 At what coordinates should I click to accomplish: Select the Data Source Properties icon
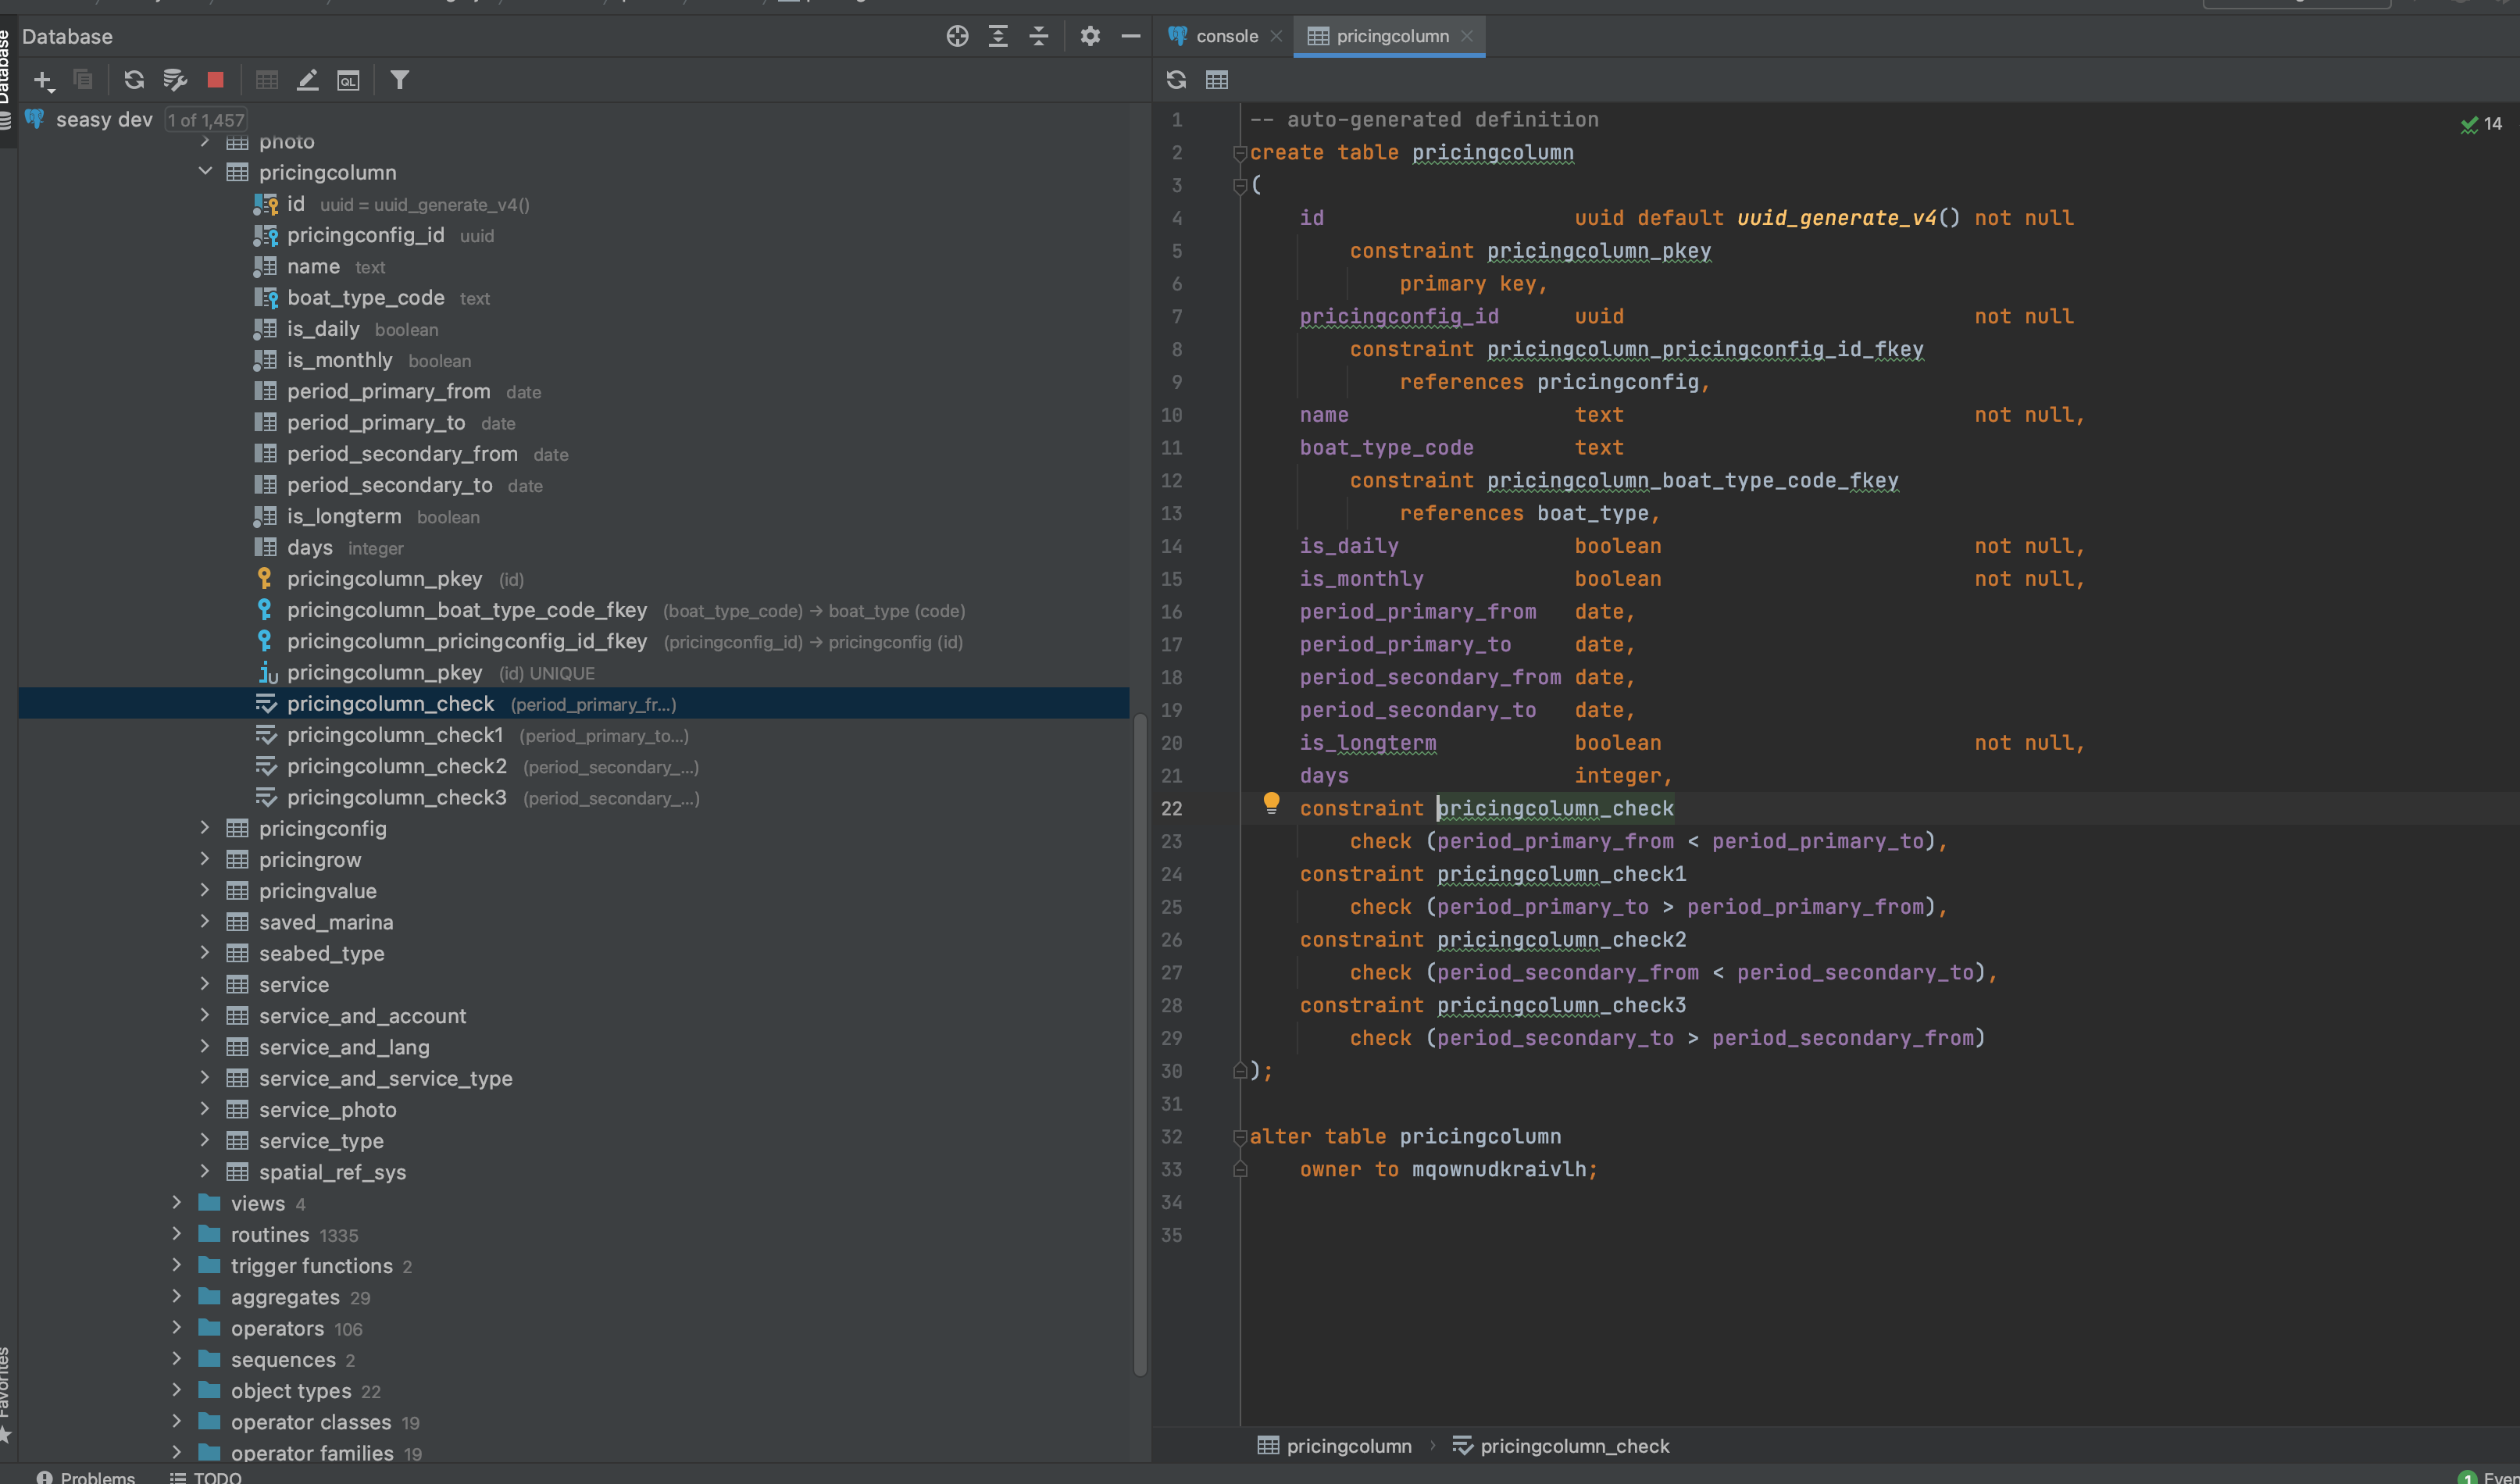(x=175, y=80)
